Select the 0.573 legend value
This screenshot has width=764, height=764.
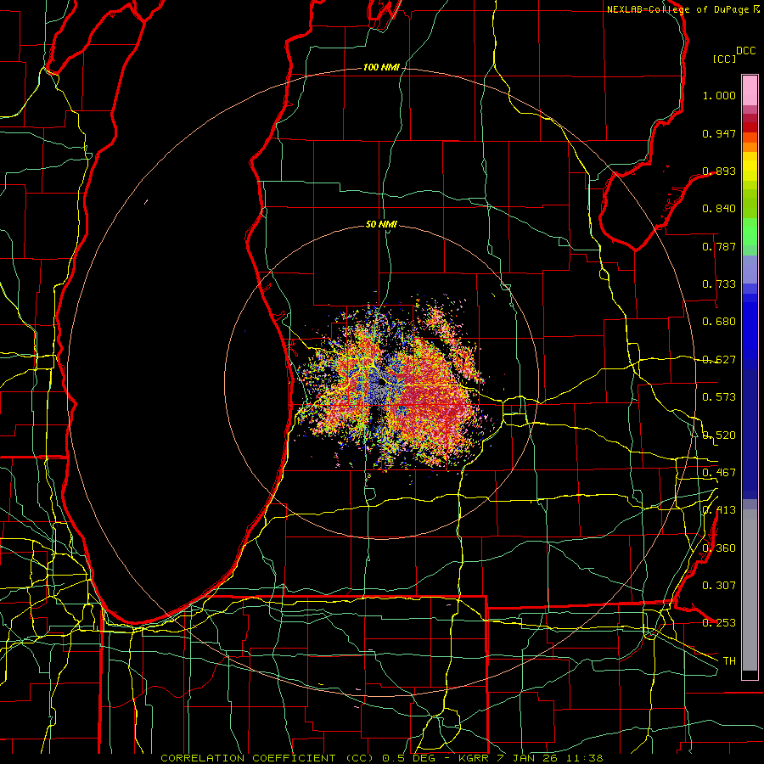click(719, 397)
